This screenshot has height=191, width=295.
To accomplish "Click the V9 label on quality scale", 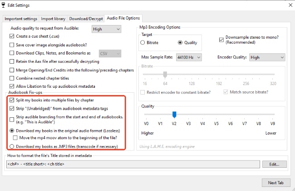I will click(x=272, y=124).
